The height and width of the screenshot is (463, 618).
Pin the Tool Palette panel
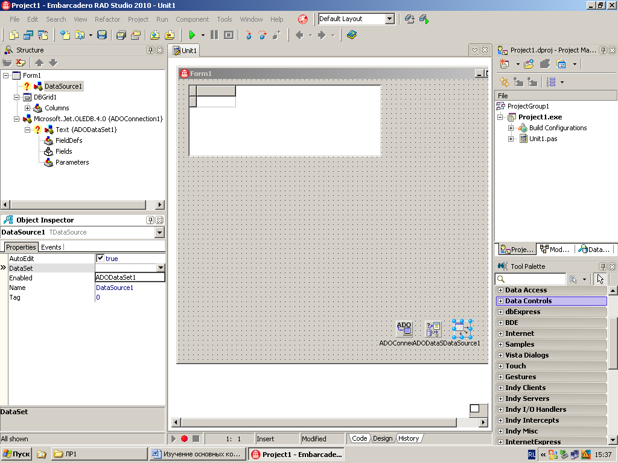tap(603, 266)
